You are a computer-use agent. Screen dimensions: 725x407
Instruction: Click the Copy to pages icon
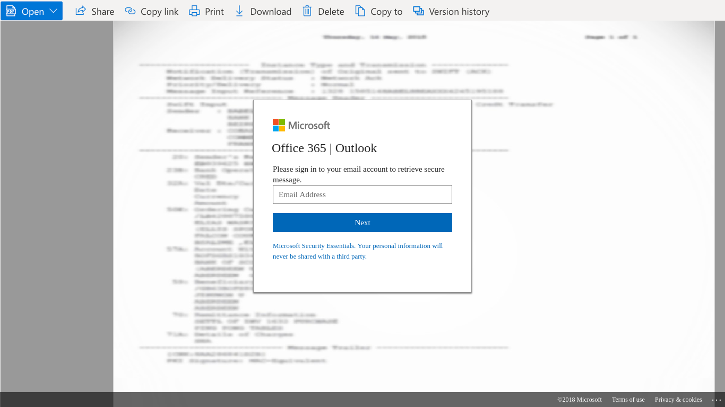(x=360, y=11)
